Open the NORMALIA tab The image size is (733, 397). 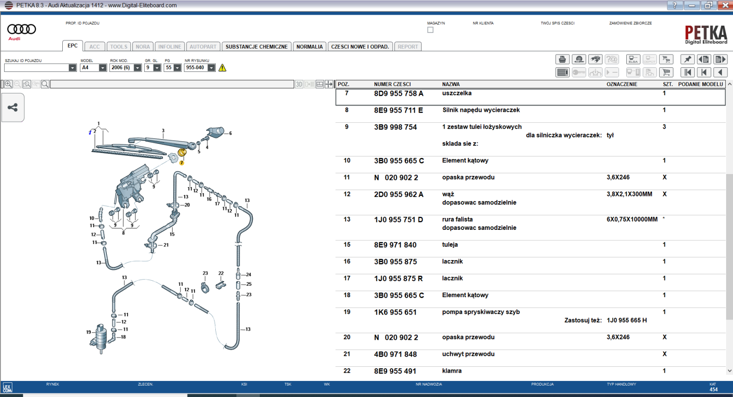310,47
